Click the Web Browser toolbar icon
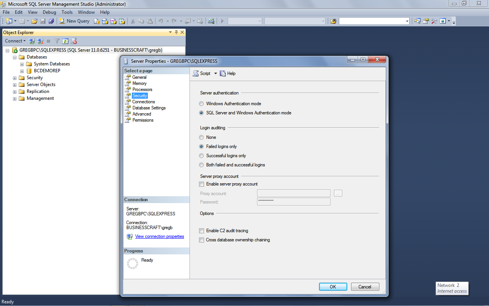This screenshot has width=489, height=306. [x=443, y=21]
